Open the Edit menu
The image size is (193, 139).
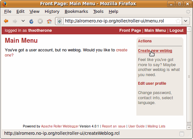pos(21,12)
